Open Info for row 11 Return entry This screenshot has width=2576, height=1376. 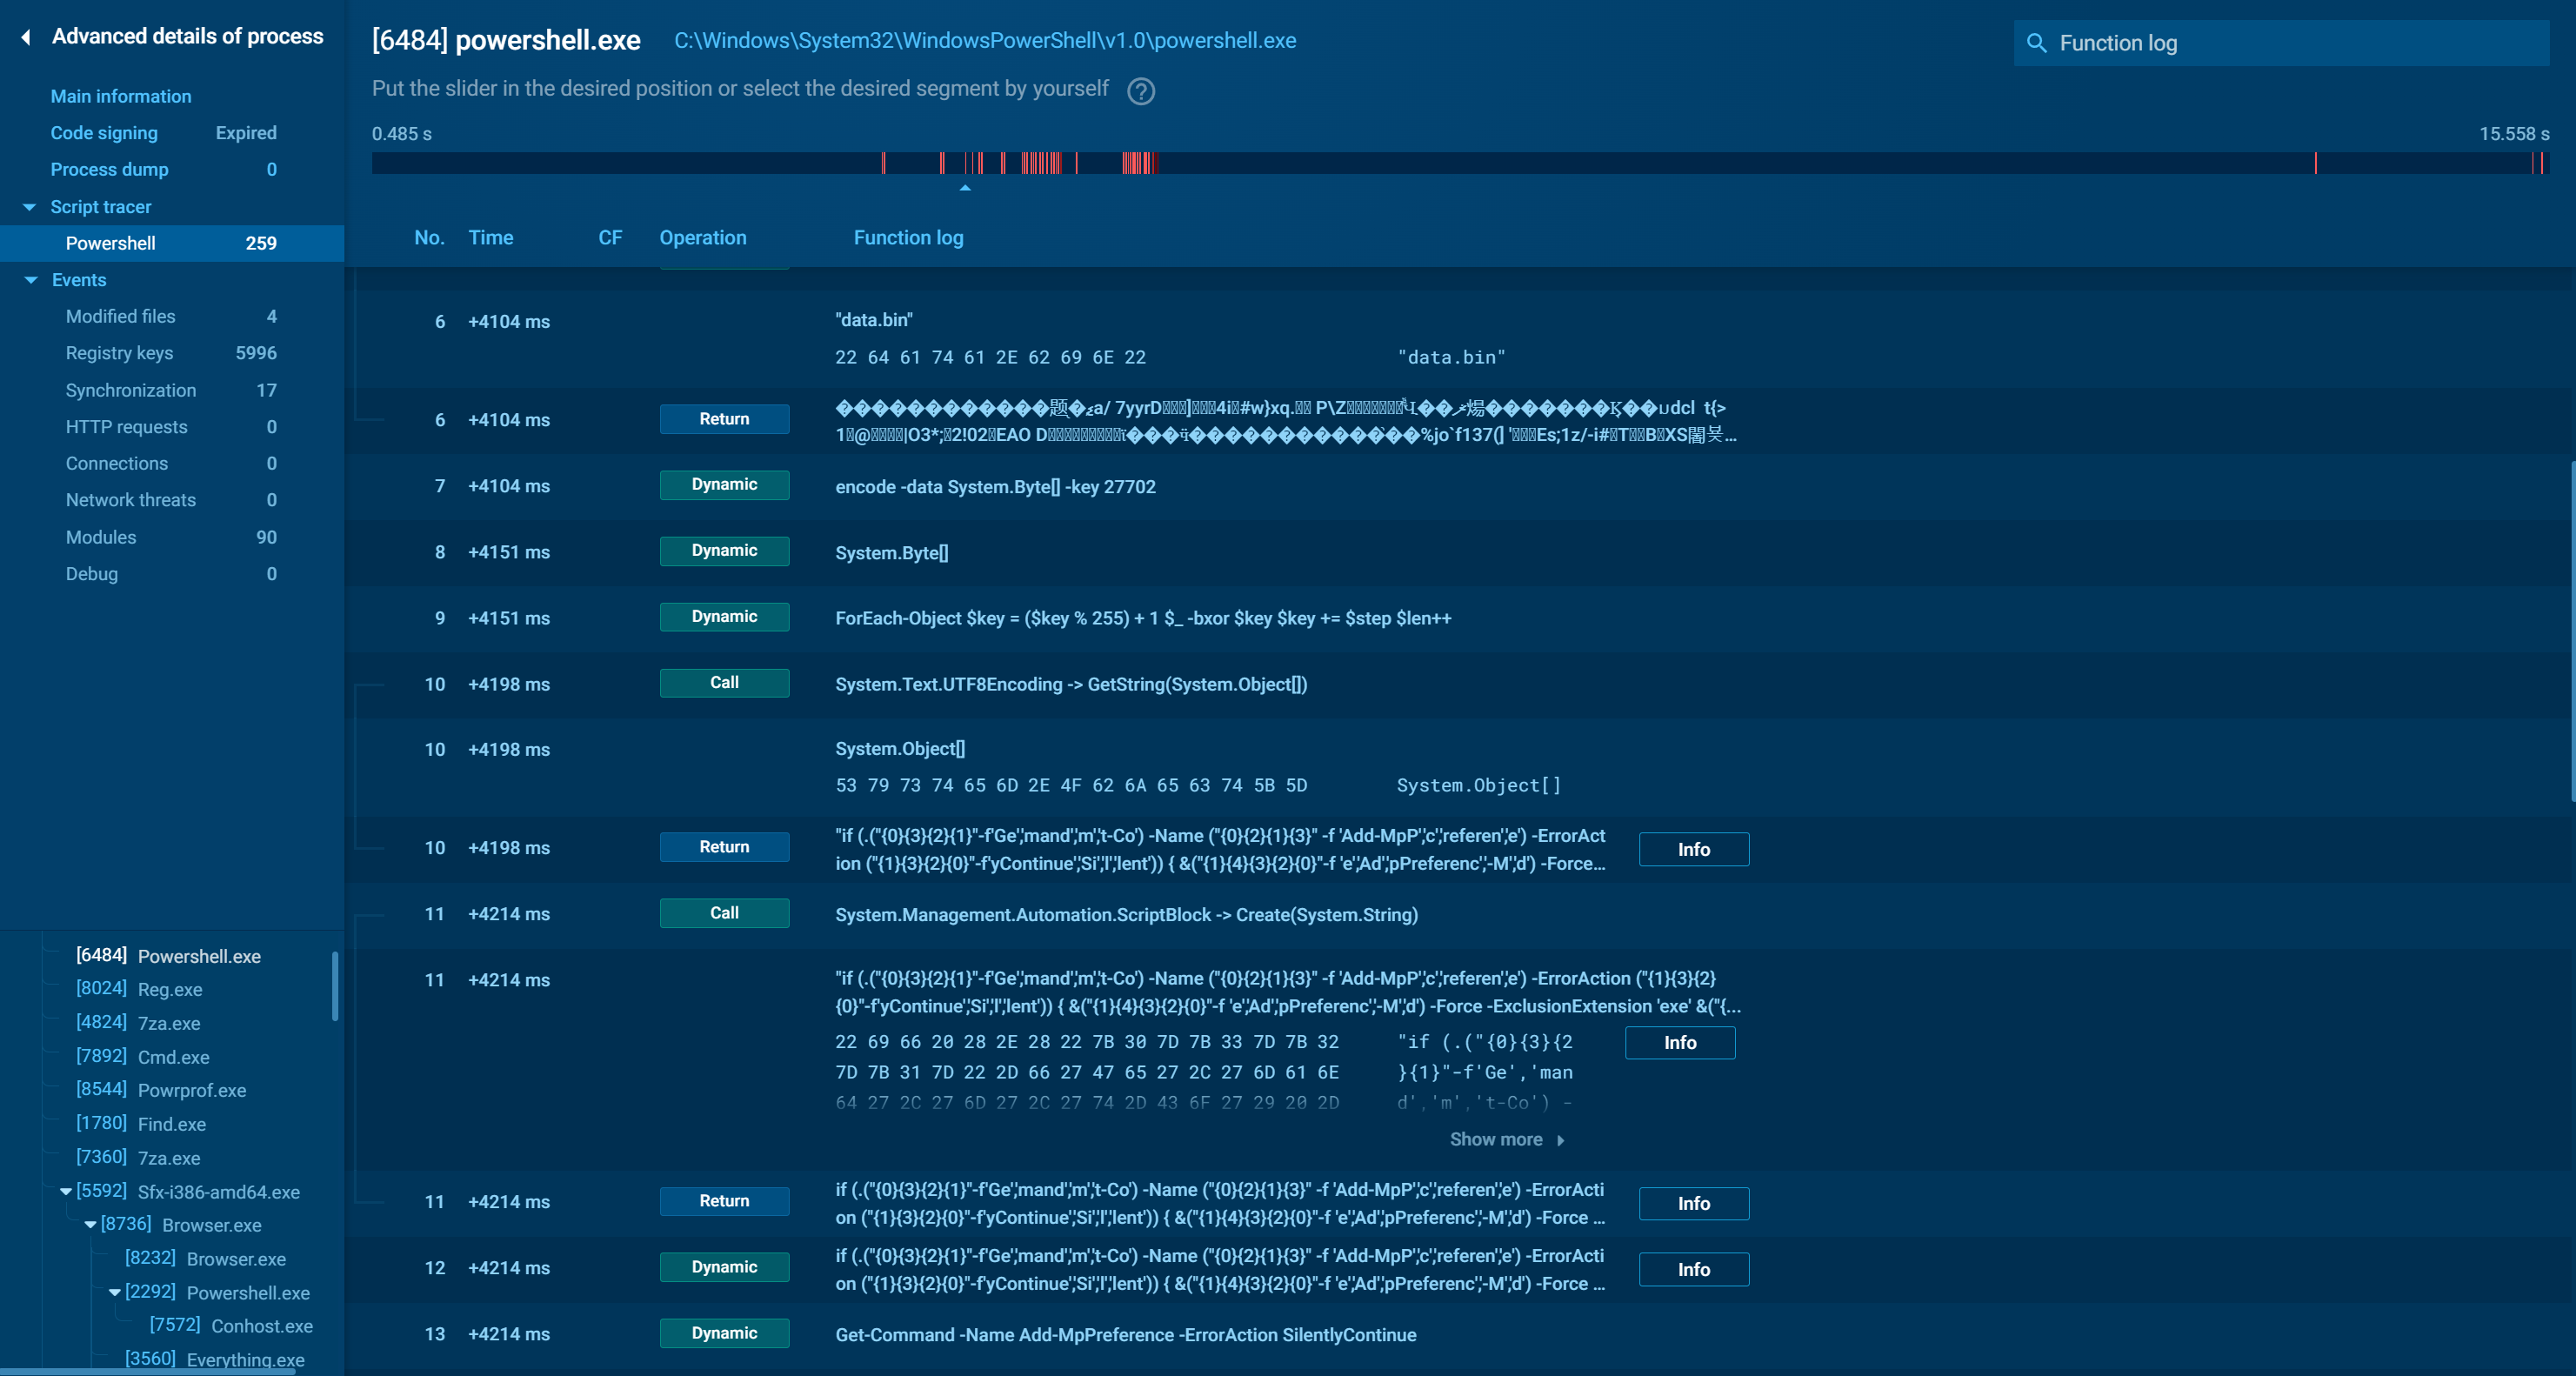(1694, 1203)
